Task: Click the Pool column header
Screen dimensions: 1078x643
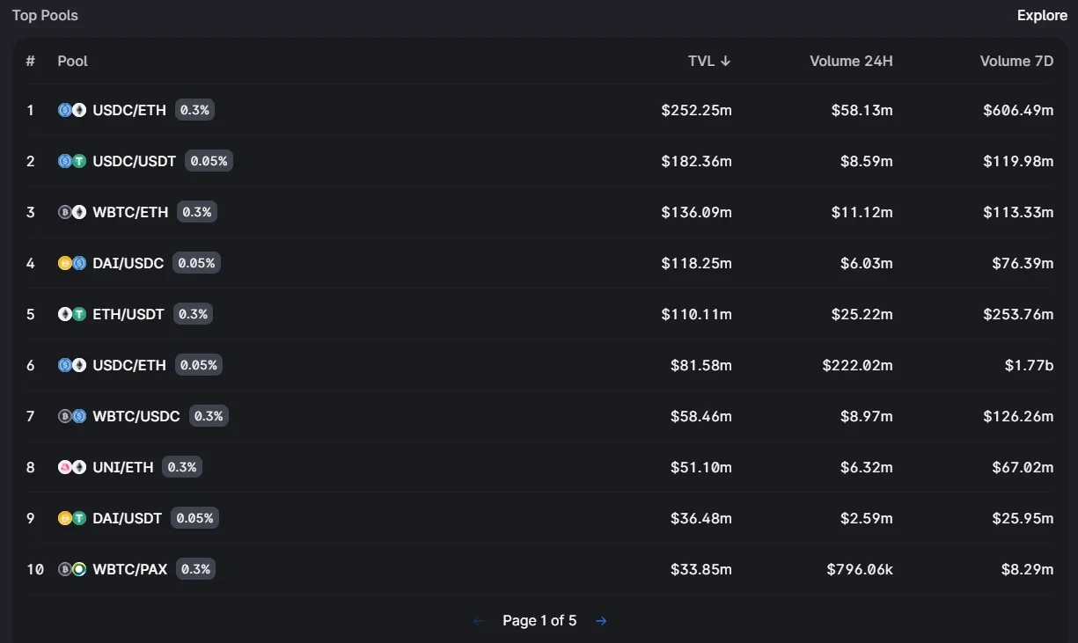Action: [x=72, y=61]
